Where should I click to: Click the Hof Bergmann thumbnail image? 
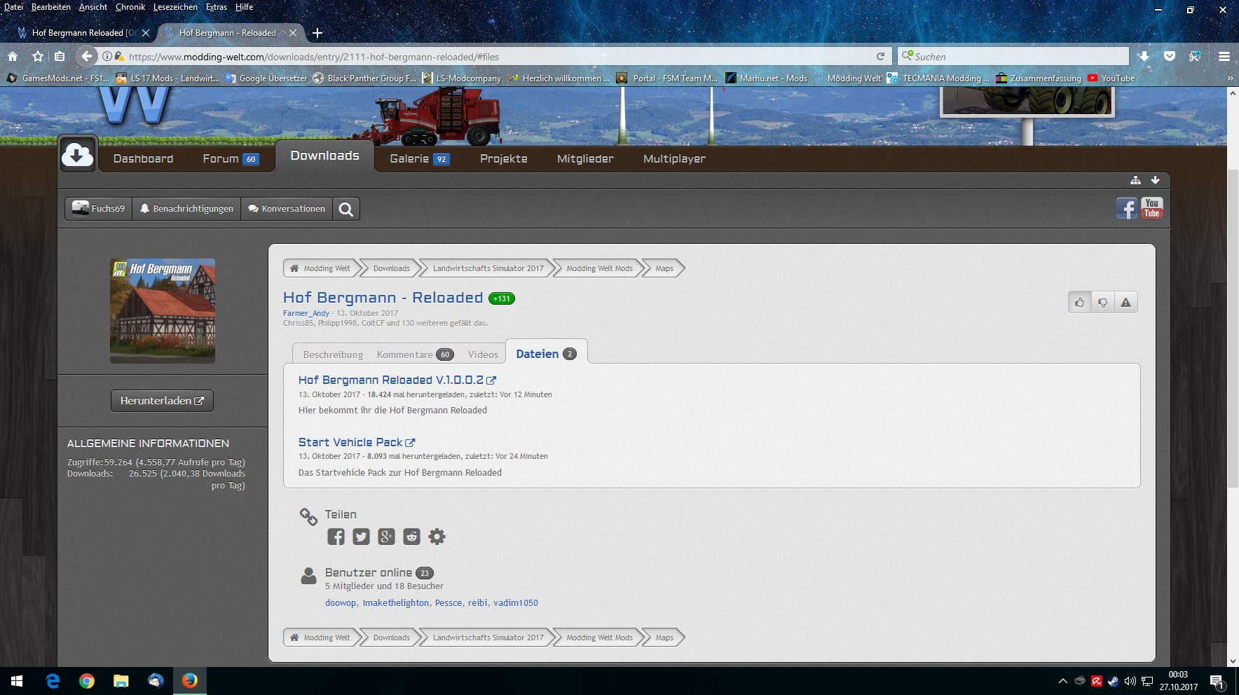pos(163,310)
